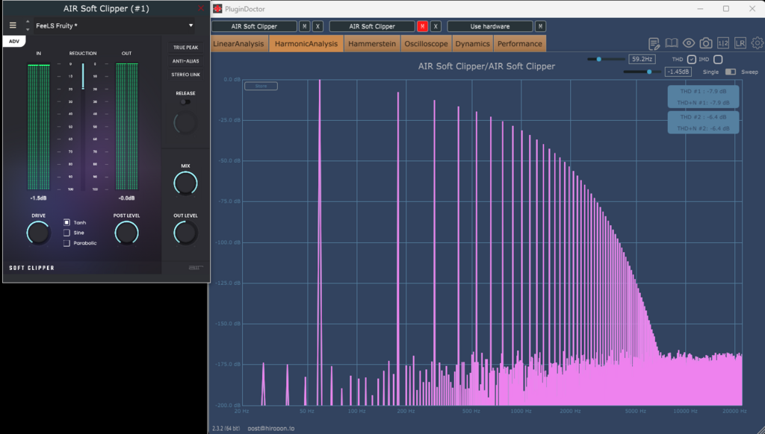Click the PluginDoctor app icon in title bar
This screenshot has width=765, height=434.
pyautogui.click(x=217, y=8)
